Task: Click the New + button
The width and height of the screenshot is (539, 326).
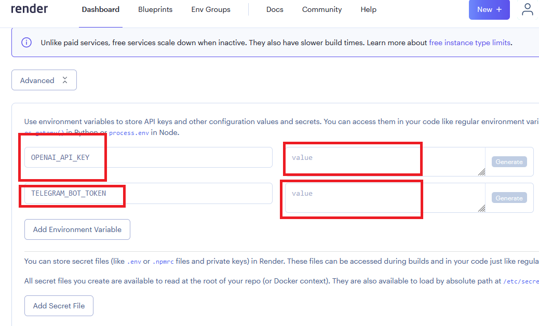Action: pyautogui.click(x=489, y=10)
